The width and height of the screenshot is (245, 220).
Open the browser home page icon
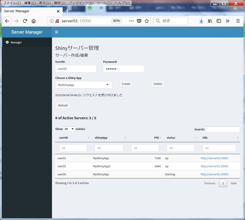coord(34,21)
